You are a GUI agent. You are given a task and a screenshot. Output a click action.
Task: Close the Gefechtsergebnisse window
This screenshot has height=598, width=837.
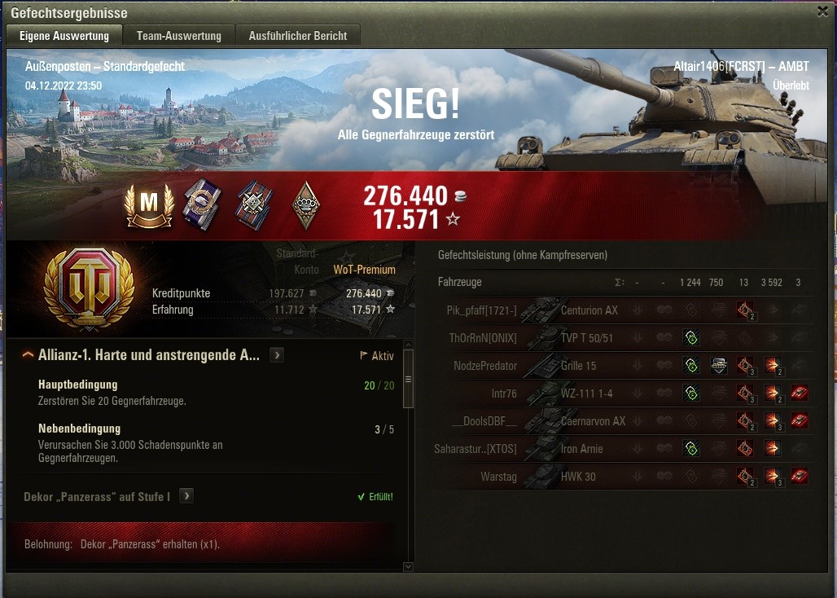coord(822,11)
